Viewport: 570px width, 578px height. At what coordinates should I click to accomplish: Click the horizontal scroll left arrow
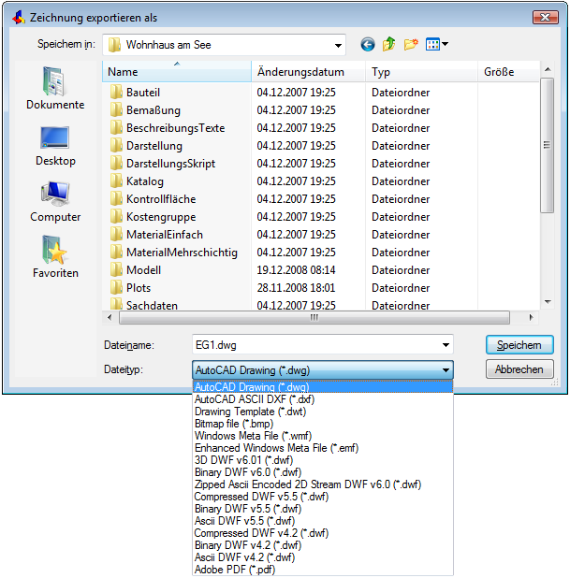(110, 317)
